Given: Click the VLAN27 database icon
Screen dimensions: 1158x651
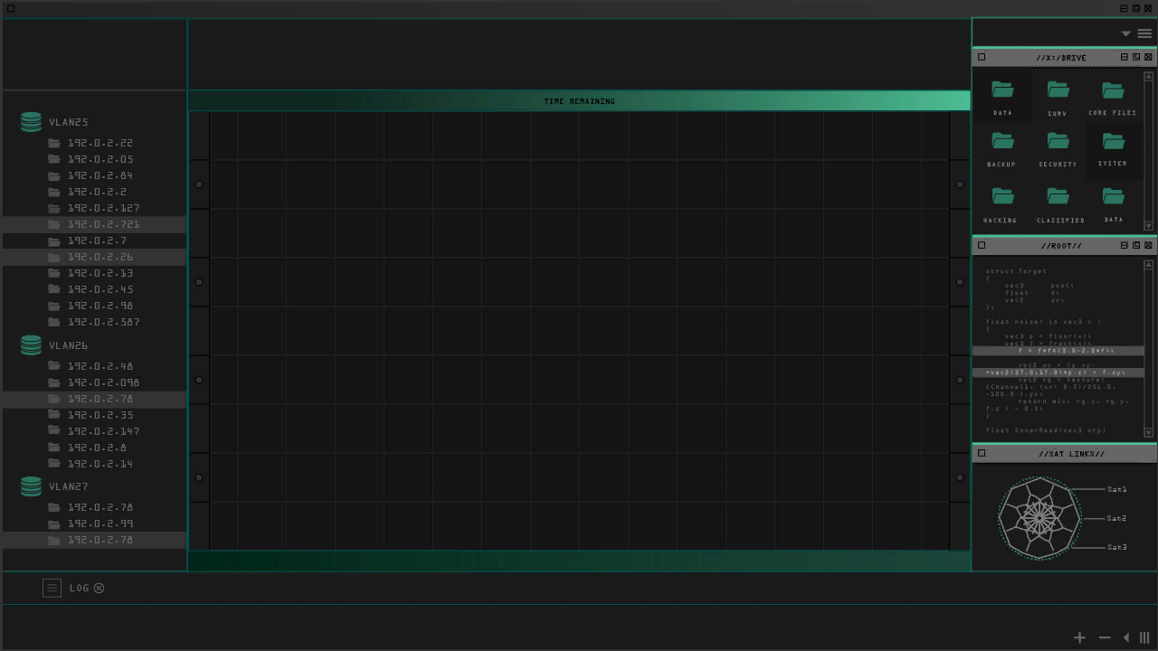Looking at the screenshot, I should point(31,486).
